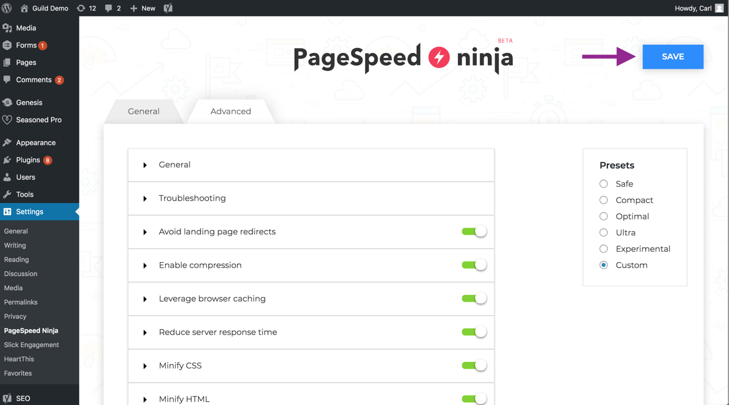Open comments from the admin bar bubble

[x=109, y=8]
